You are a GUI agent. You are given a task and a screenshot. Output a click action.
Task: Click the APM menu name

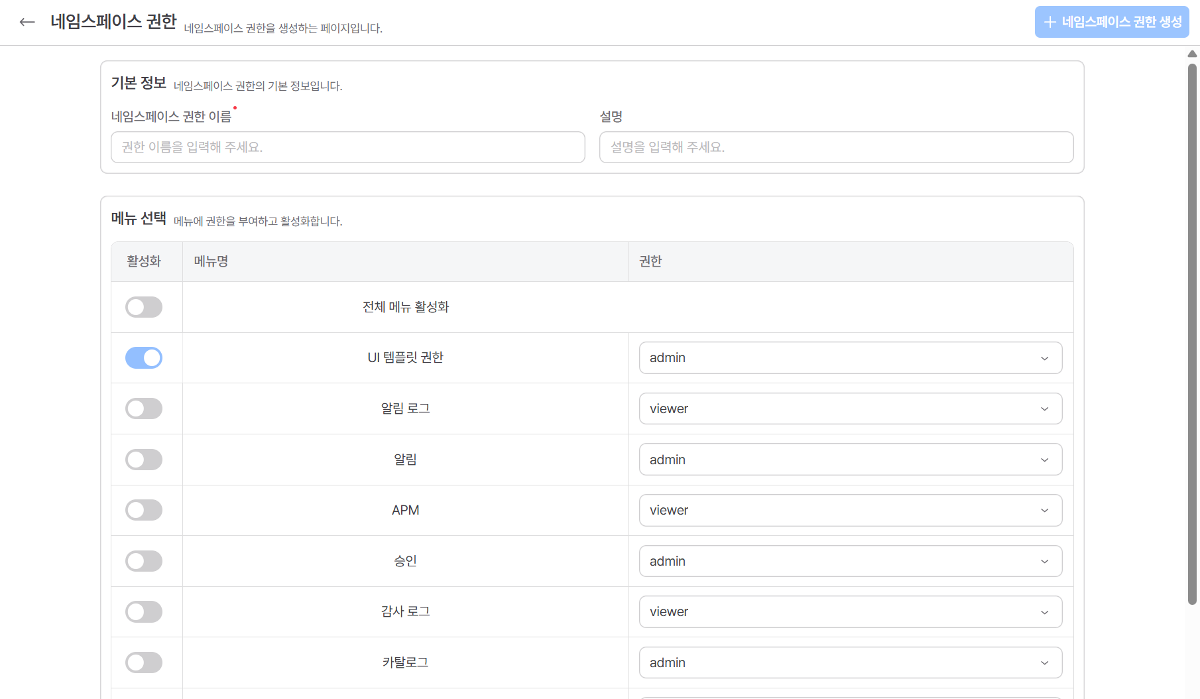click(406, 510)
